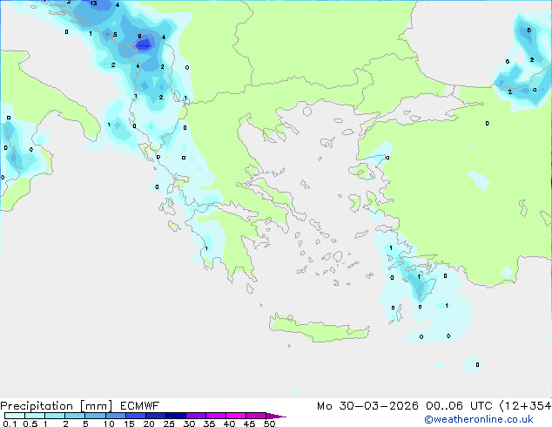The width and height of the screenshot is (552, 427).
Task: Click the "ECMWF" model label
Action: [140, 405]
